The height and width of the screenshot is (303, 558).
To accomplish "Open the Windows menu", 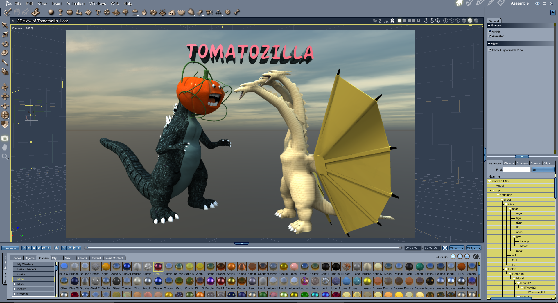I will 98,3.
